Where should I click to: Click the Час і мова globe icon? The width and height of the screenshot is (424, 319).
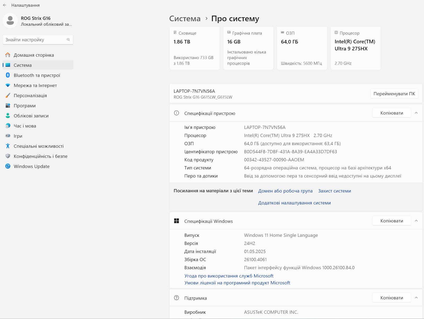(8, 126)
